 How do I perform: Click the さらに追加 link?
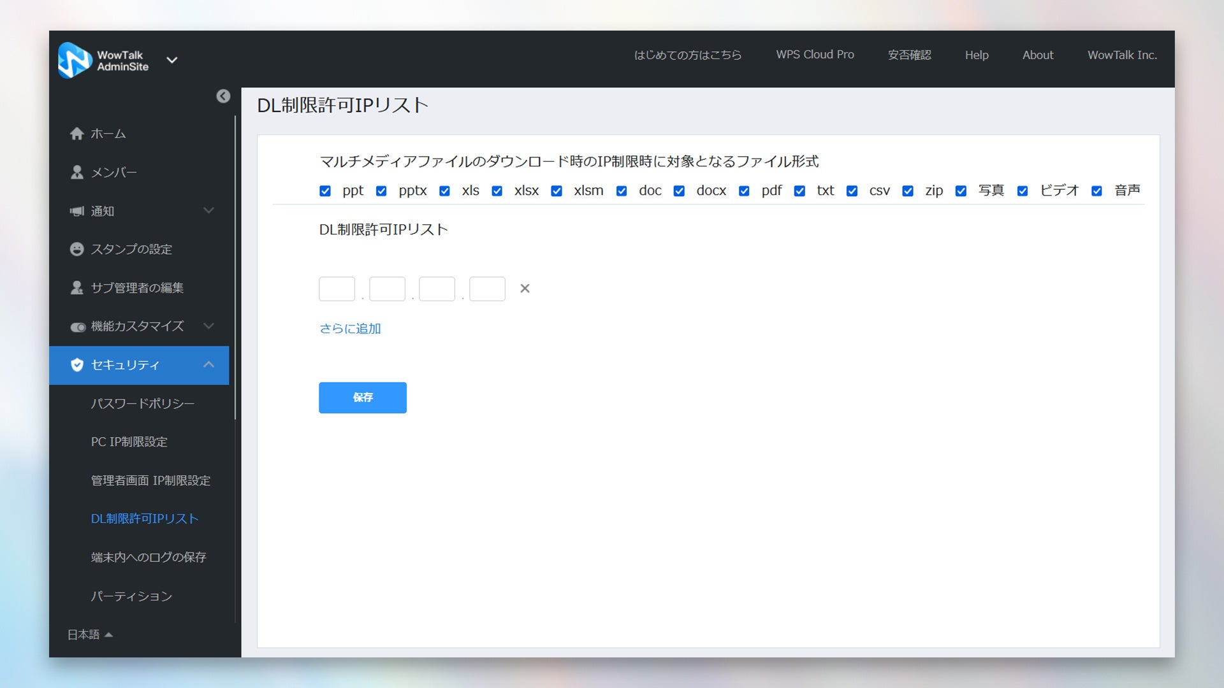[350, 329]
